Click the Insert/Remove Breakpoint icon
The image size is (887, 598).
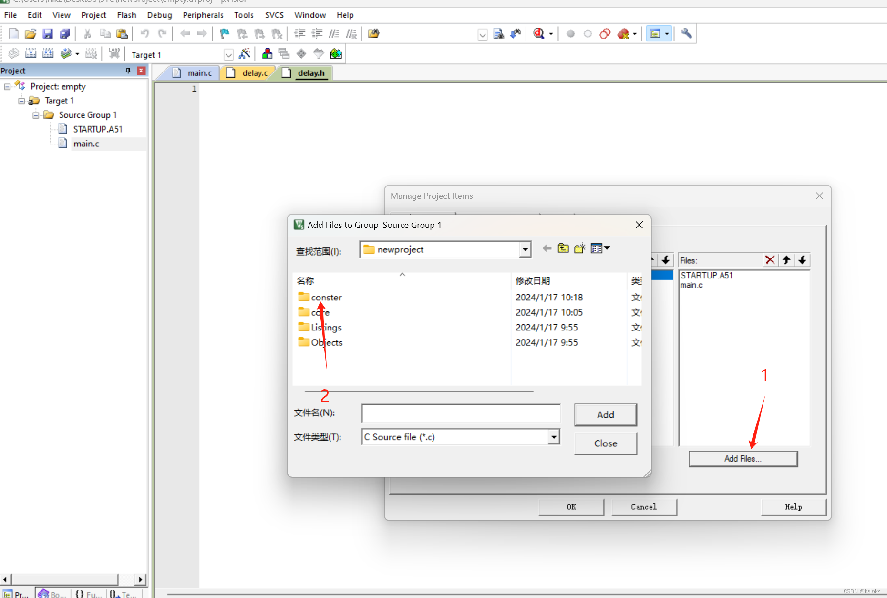tap(570, 33)
